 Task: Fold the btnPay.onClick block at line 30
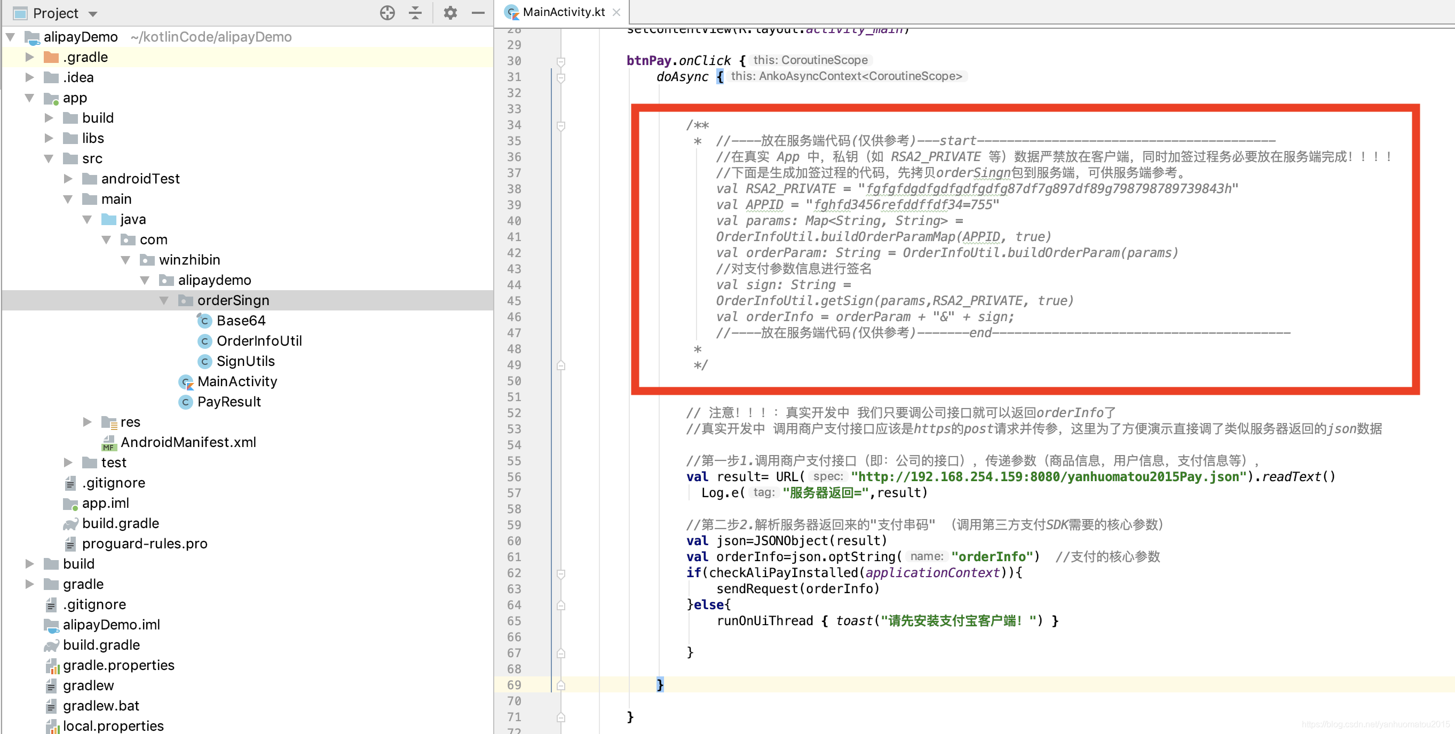click(x=561, y=61)
